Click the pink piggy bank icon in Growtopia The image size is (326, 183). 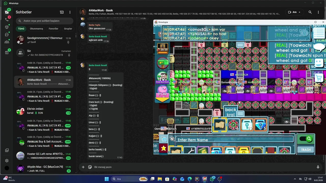tap(162, 90)
